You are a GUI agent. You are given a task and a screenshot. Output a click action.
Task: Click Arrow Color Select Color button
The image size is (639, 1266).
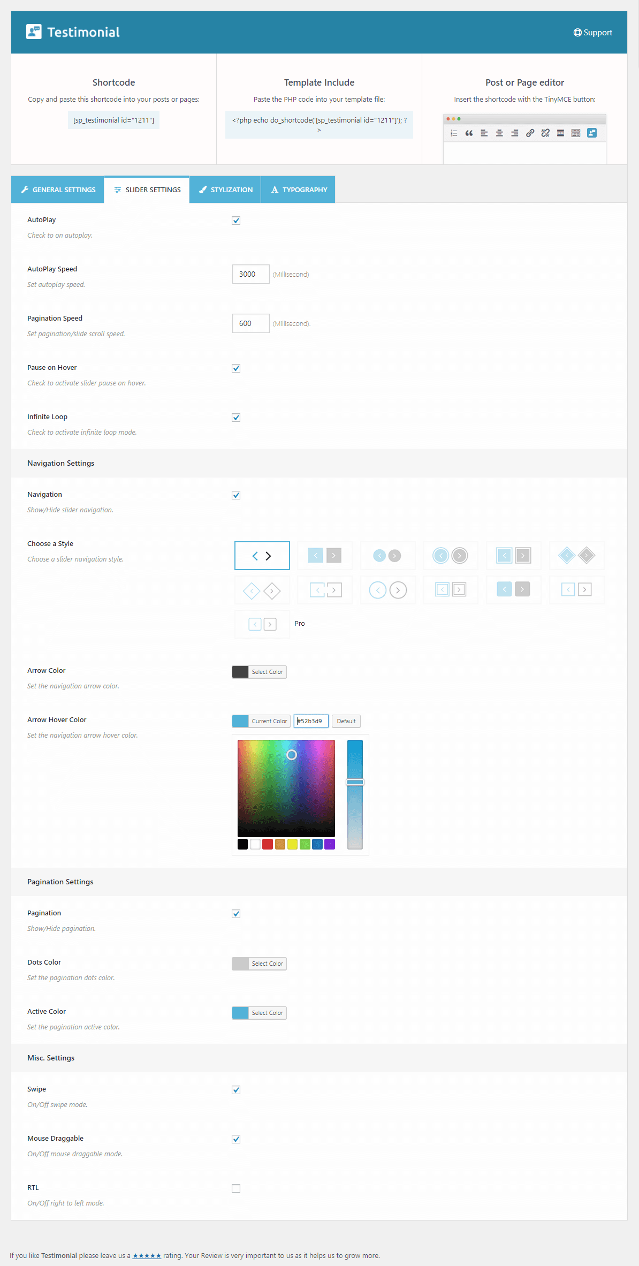click(268, 672)
